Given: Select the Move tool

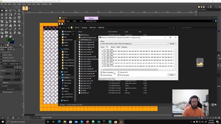Looking at the screenshot, I should point(6,18).
